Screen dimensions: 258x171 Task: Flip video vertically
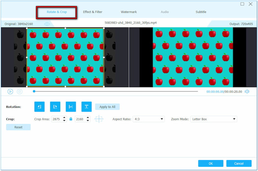point(86,107)
